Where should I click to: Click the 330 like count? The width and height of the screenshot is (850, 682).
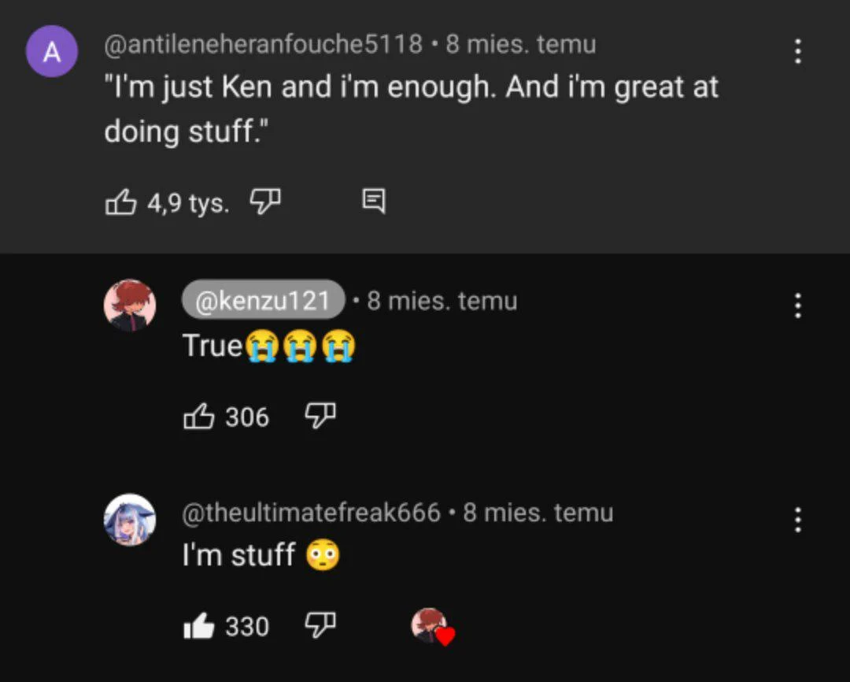(247, 627)
